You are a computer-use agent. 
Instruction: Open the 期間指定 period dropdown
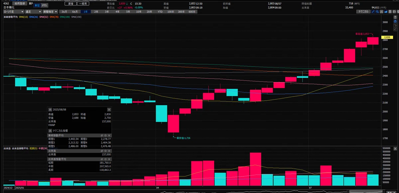pyautogui.click(x=50, y=12)
